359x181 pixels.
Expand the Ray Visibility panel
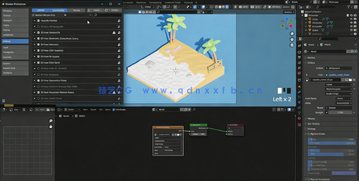(313, 124)
